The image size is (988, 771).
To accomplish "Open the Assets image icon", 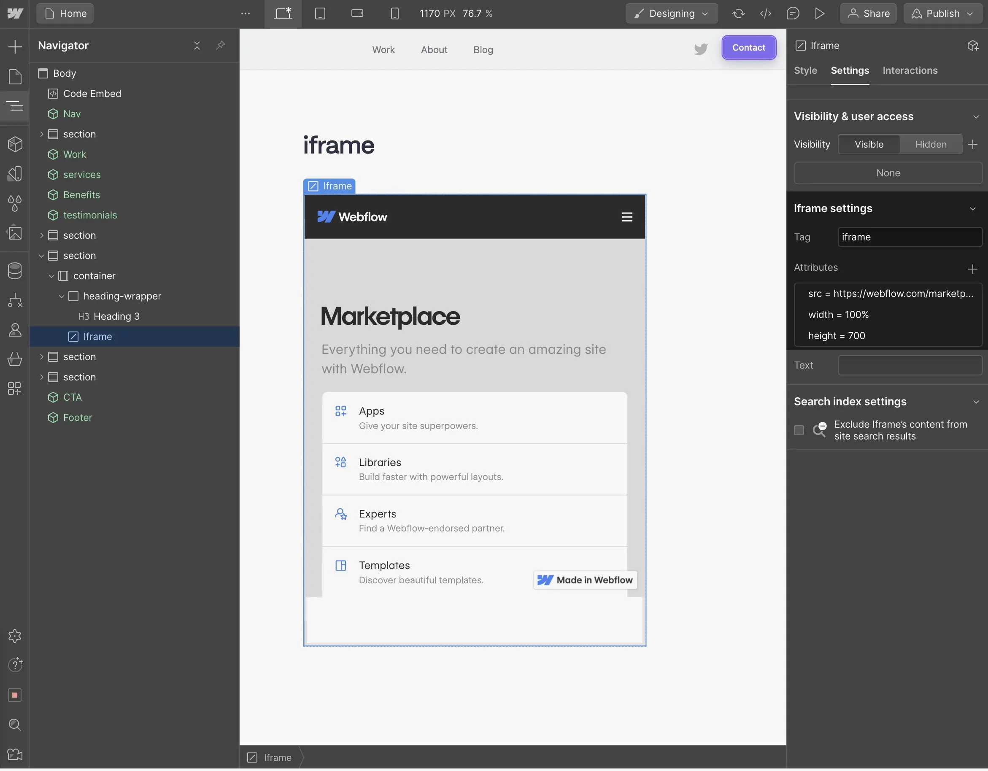I will (15, 232).
